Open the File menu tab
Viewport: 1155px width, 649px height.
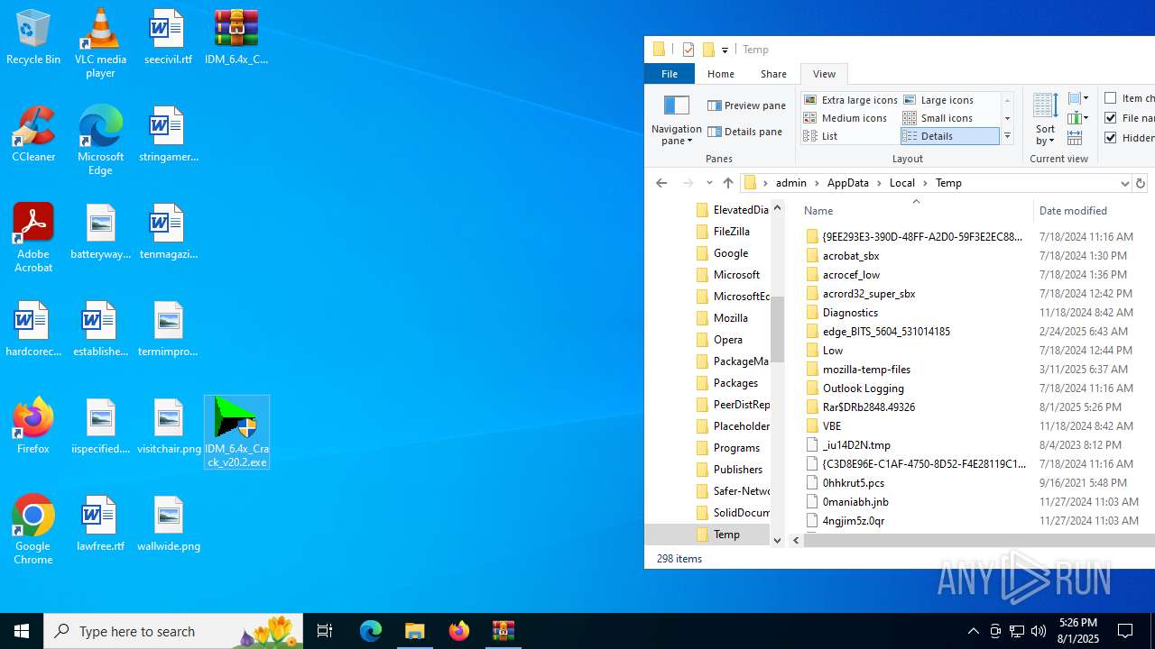click(x=670, y=74)
